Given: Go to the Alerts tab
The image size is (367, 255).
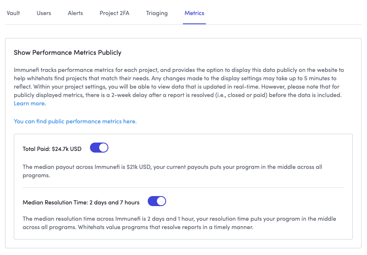Looking at the screenshot, I should 75,13.
